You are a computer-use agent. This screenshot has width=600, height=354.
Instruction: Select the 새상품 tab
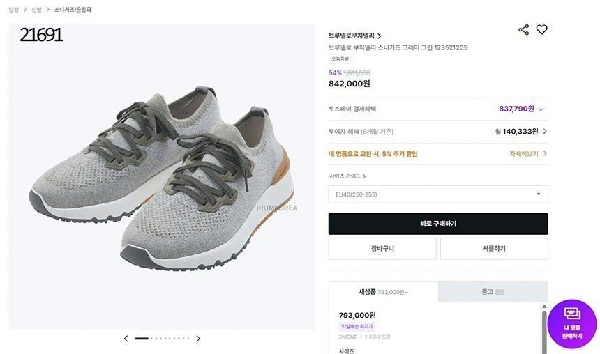coord(384,292)
